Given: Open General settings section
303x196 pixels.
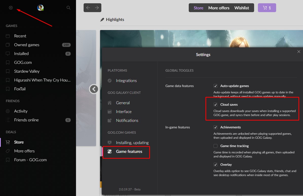Looking at the screenshot, I should tap(123, 103).
